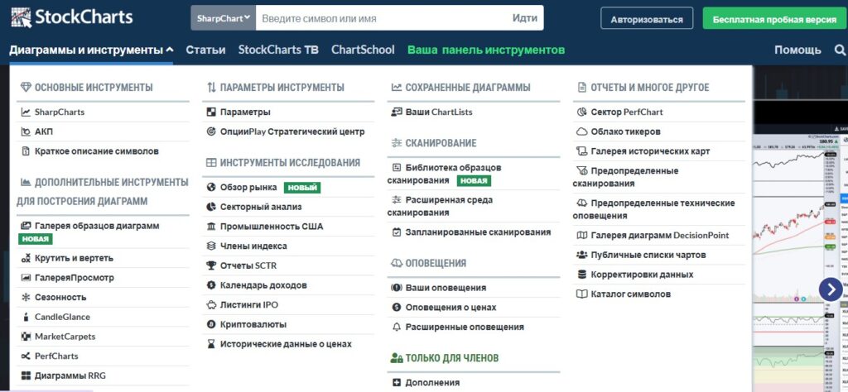
Task: Click the Авторизоваться button
Action: point(647,19)
